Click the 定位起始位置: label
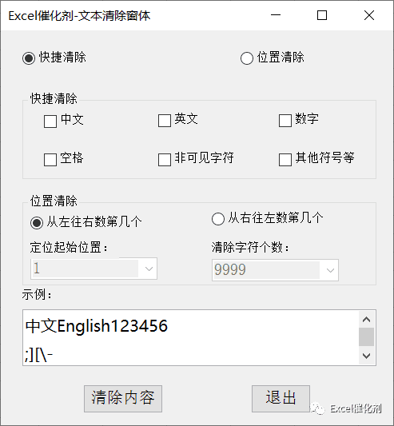Image resolution: width=394 pixels, height=426 pixels. coord(69,248)
